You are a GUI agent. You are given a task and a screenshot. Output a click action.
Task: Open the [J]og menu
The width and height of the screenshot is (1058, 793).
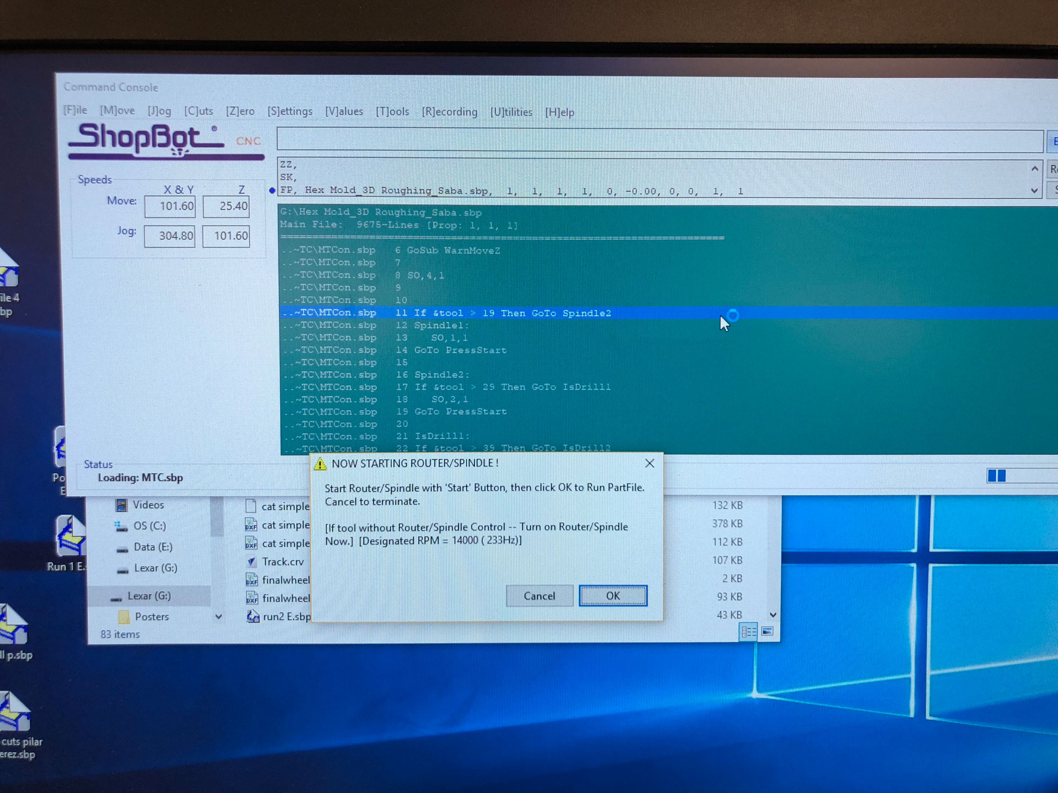pos(159,111)
